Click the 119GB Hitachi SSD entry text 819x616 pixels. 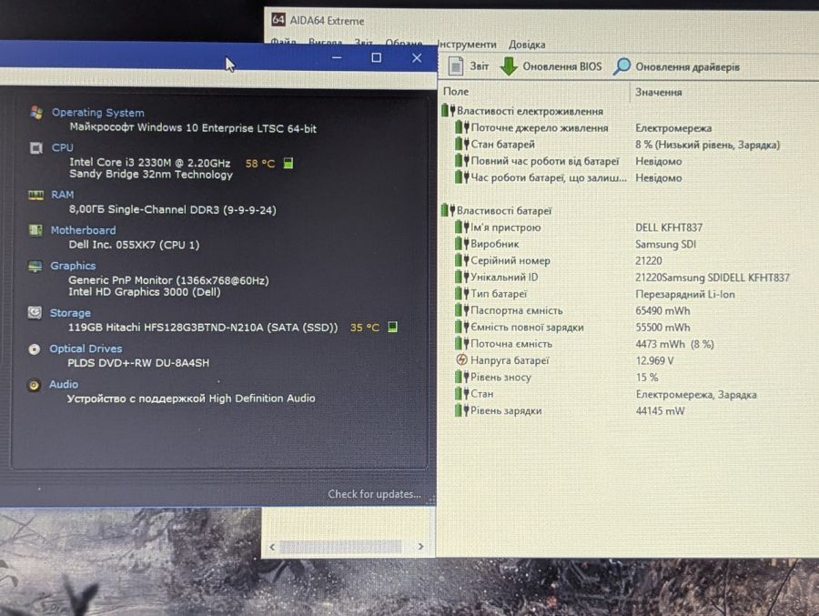click(203, 327)
